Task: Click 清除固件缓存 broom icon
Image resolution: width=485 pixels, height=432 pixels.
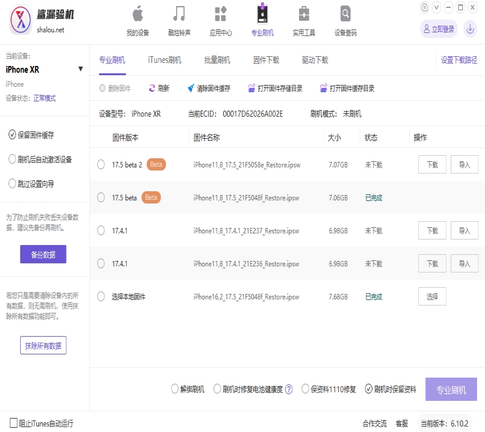Action: pos(191,88)
